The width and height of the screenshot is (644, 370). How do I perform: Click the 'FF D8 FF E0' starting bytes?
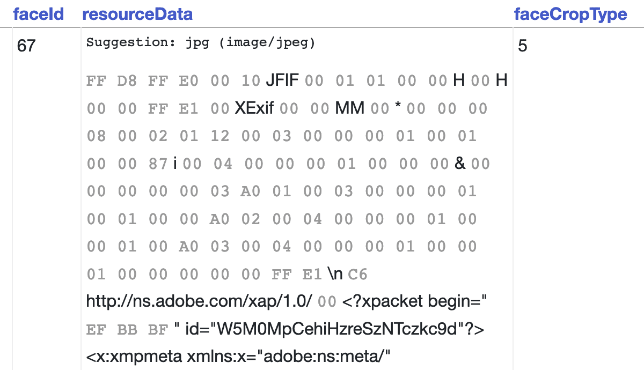tap(142, 81)
